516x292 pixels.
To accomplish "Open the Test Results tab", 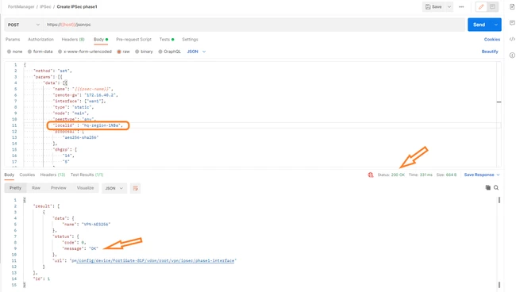I will 87,175.
